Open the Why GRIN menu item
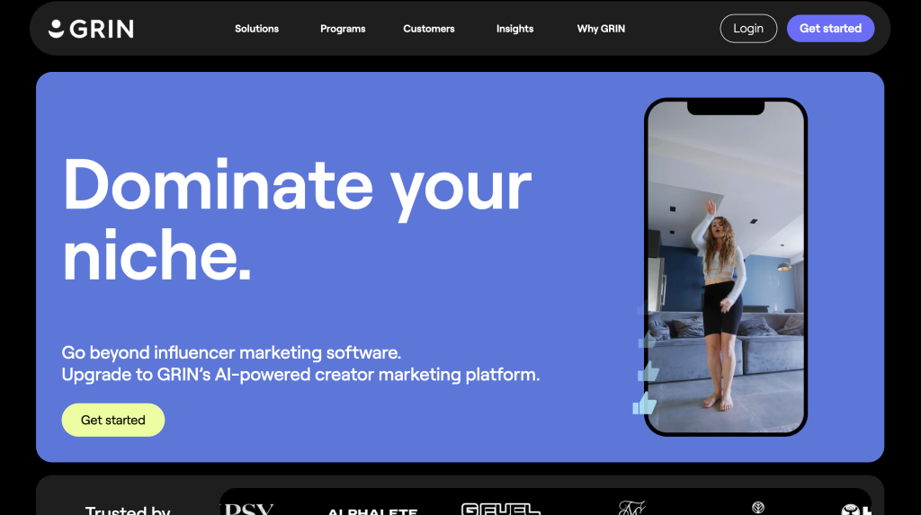 [x=601, y=29]
